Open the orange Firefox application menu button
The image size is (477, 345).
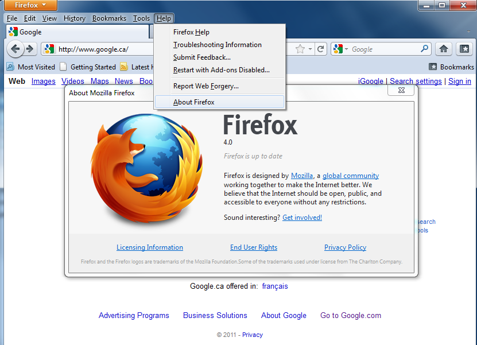pos(30,5)
